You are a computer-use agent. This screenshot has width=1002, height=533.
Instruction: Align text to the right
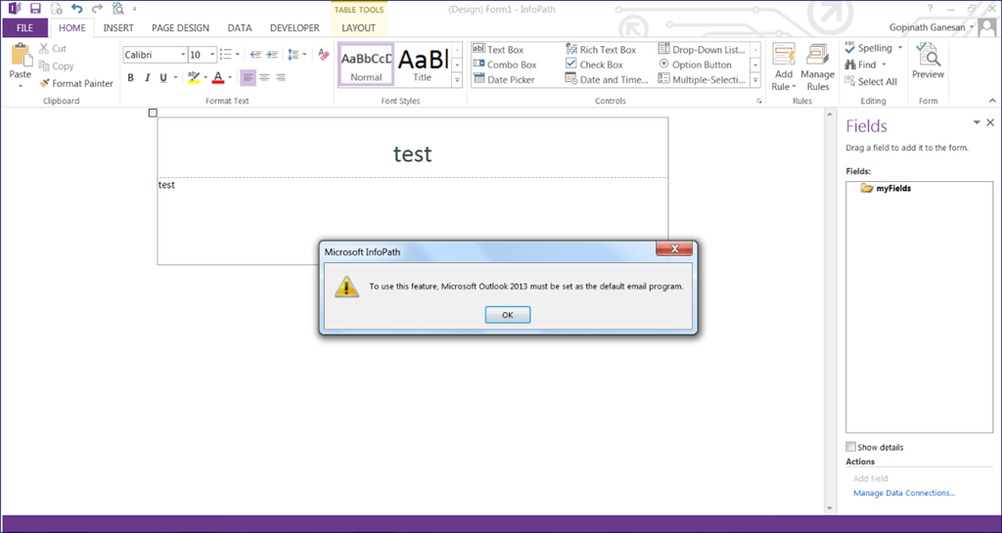click(x=280, y=78)
